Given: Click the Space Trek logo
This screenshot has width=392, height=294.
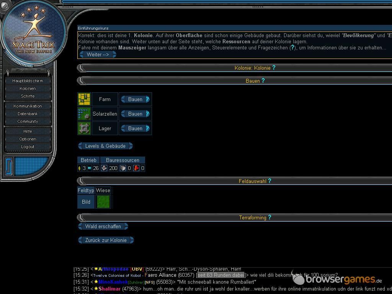Looking at the screenshot, I should point(34,33).
